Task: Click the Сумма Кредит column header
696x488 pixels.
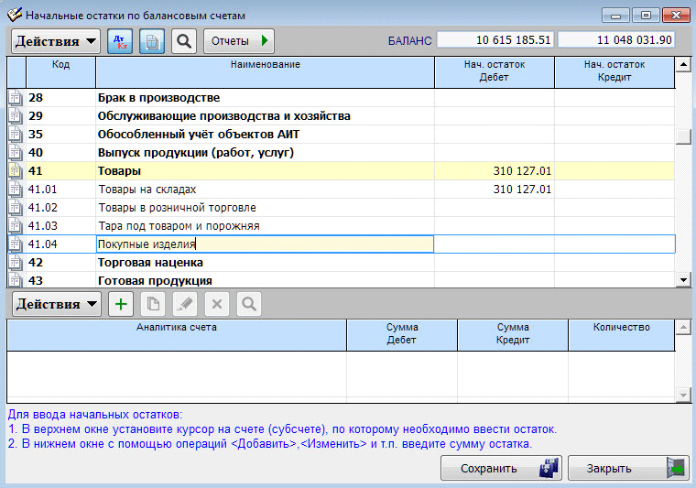Action: coord(513,335)
